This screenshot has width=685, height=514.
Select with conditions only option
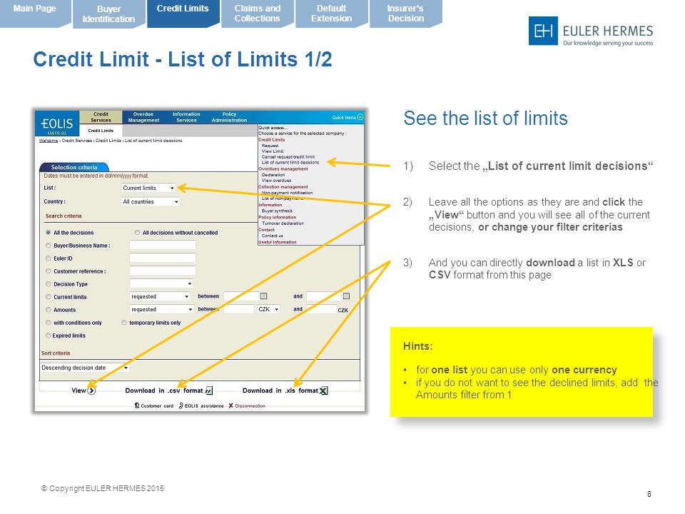click(x=48, y=323)
